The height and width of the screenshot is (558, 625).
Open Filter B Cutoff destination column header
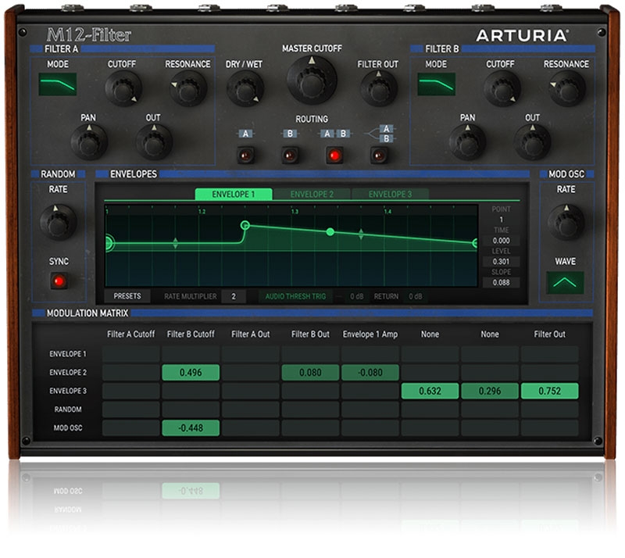pos(191,334)
